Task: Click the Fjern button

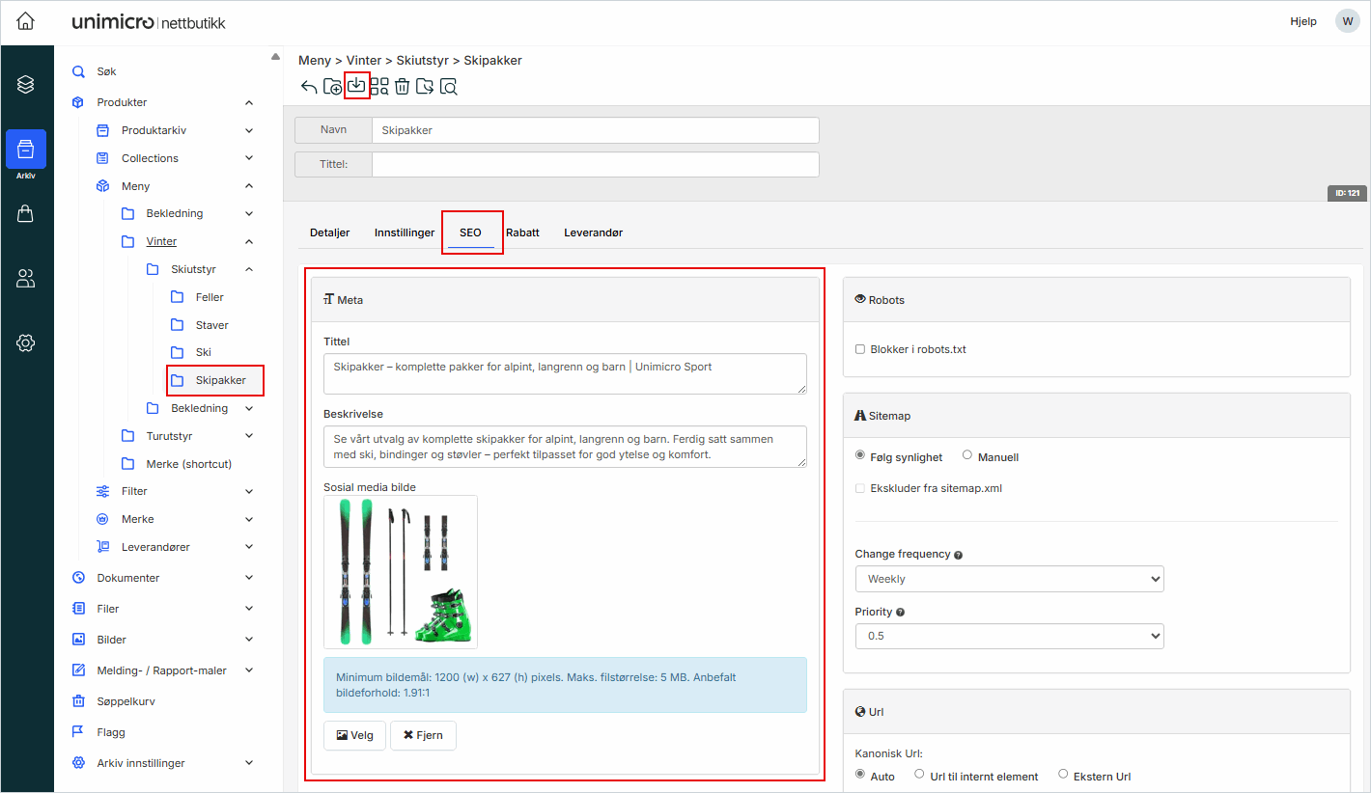Action: (x=423, y=735)
